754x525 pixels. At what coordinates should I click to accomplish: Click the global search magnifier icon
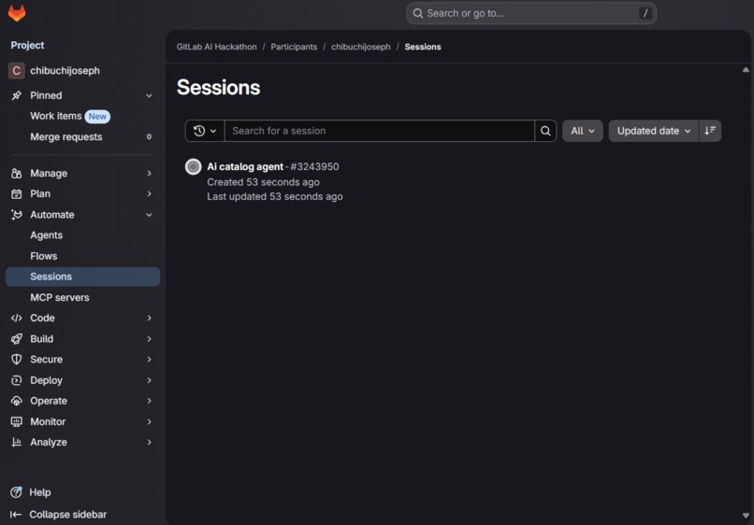[418, 13]
